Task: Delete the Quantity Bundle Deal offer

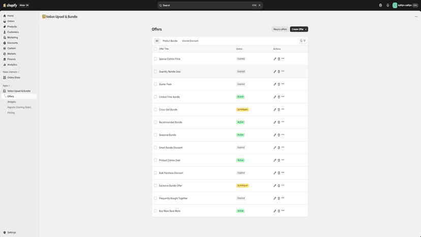Action: coord(279,72)
